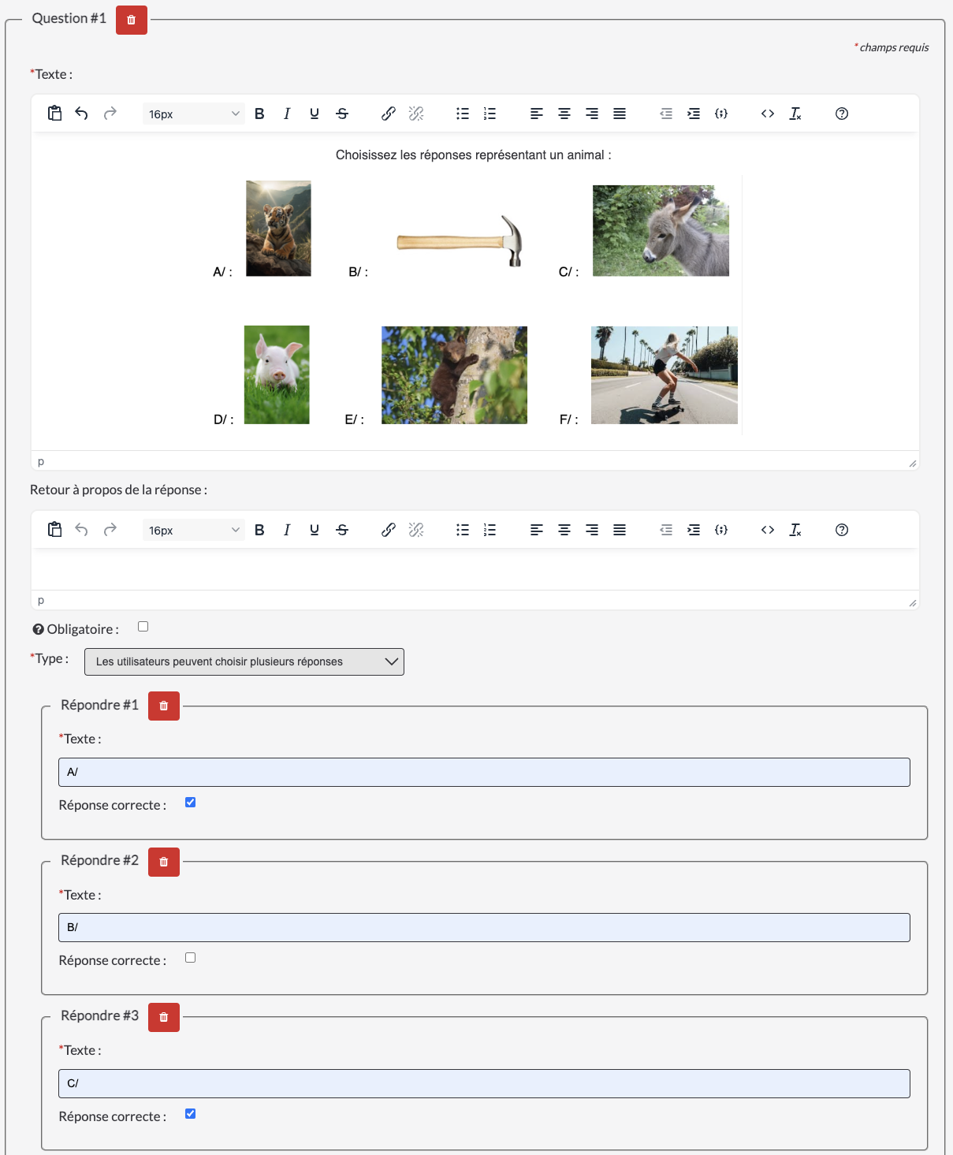Viewport: 953px width, 1155px height.
Task: Click the Répondre #2 Texte field
Action: (484, 927)
